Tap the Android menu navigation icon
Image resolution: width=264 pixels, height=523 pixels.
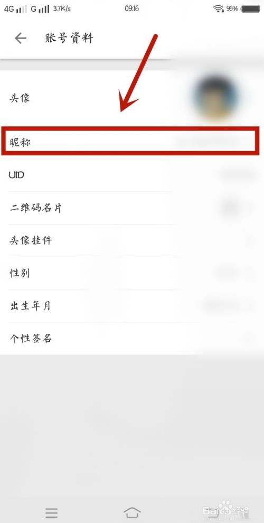51,512
